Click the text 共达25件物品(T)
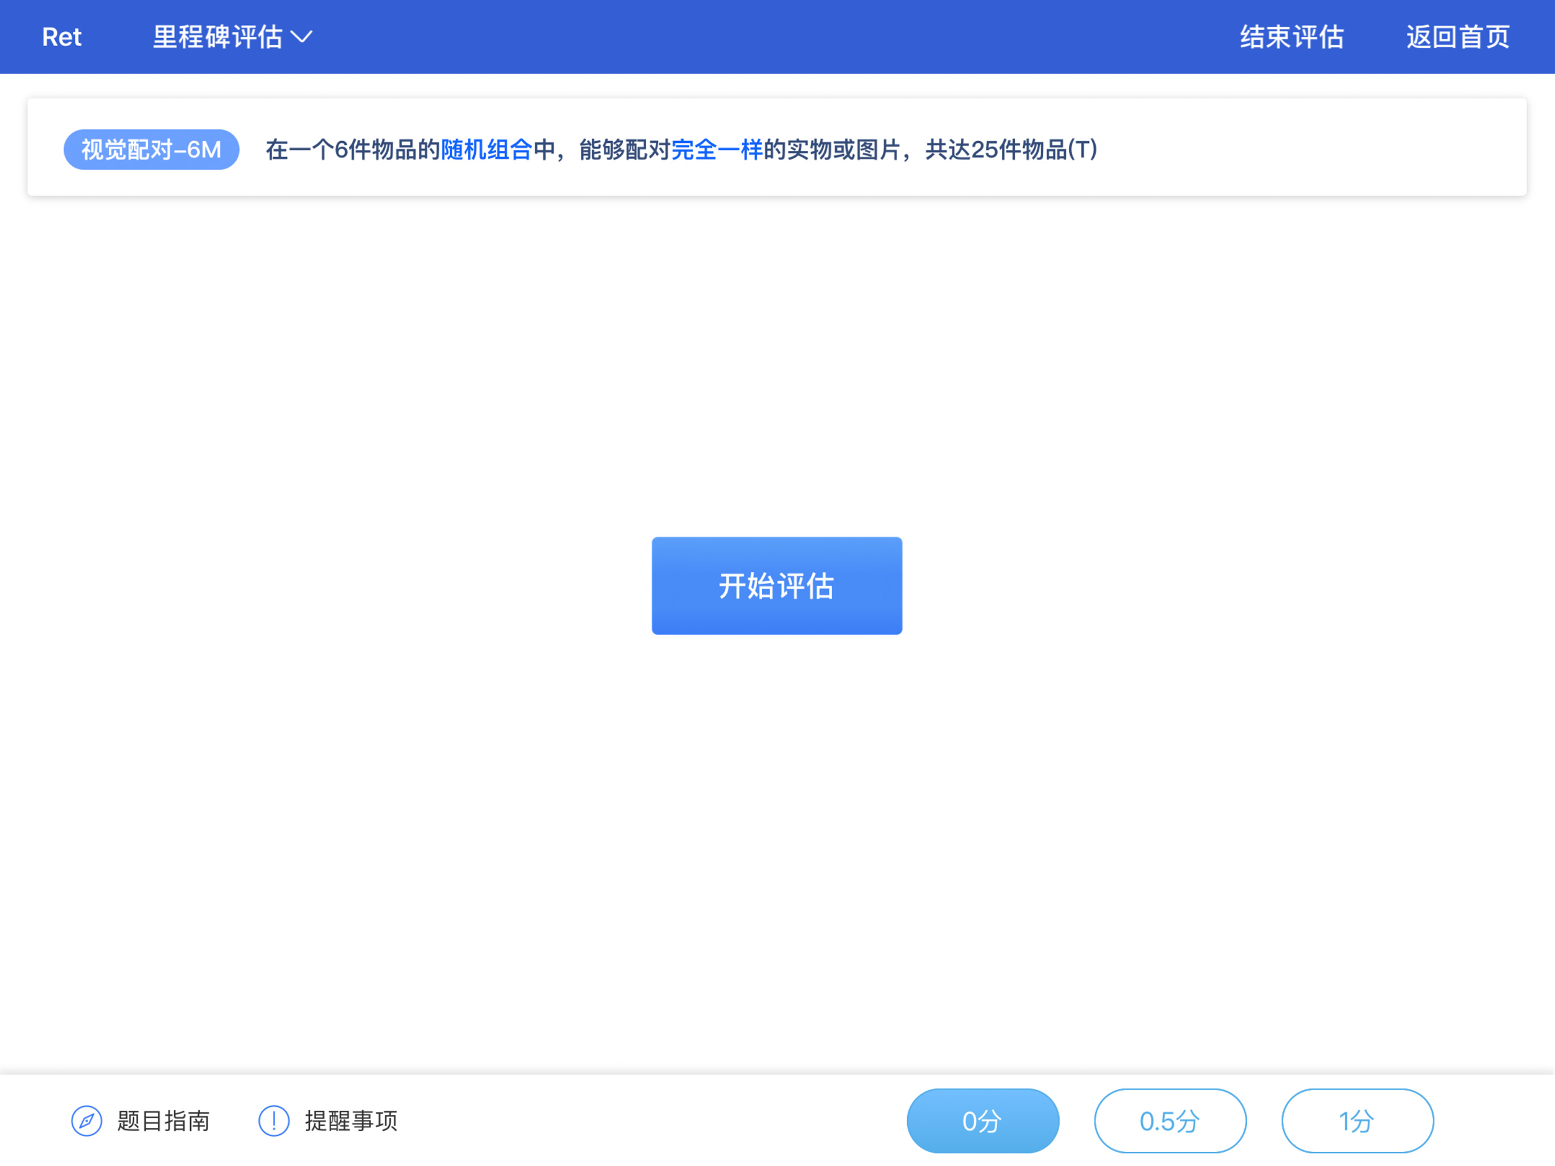 tap(1011, 149)
